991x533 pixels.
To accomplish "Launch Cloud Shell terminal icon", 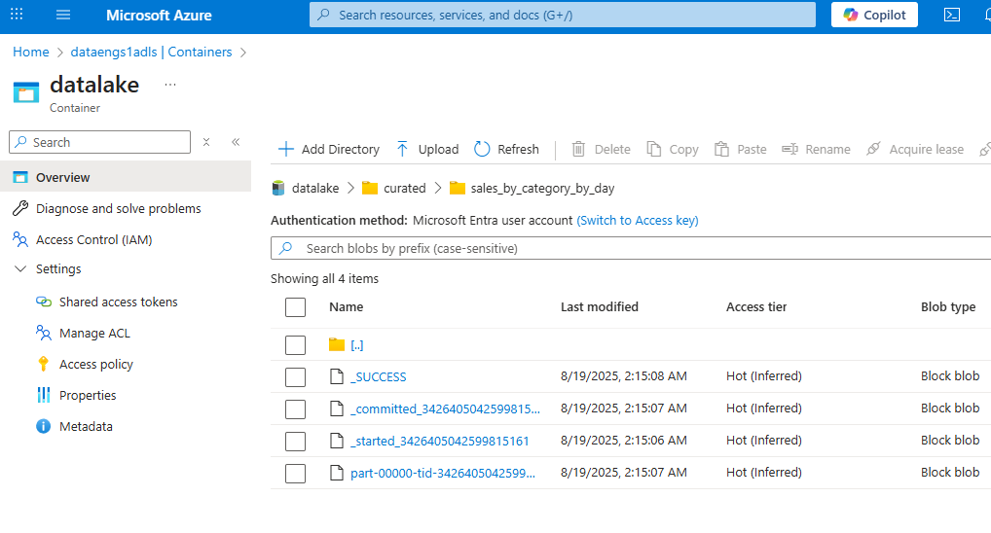I will [x=952, y=15].
